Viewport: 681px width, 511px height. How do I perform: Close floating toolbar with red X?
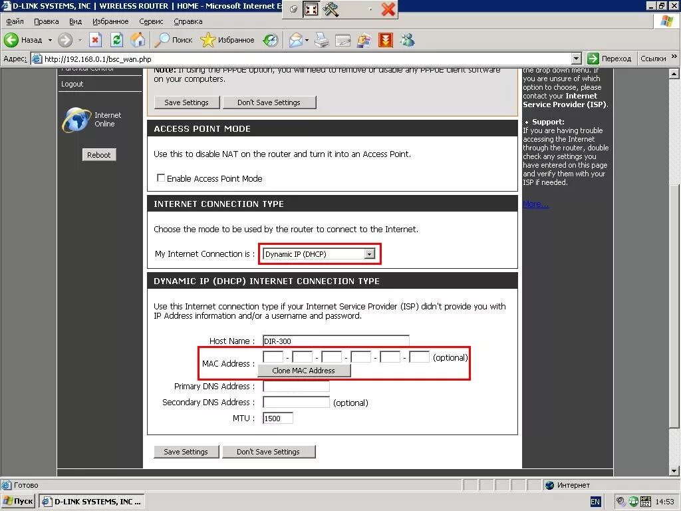[388, 9]
